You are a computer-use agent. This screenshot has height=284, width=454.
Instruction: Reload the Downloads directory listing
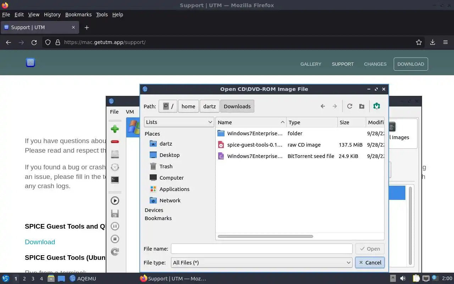(350, 106)
